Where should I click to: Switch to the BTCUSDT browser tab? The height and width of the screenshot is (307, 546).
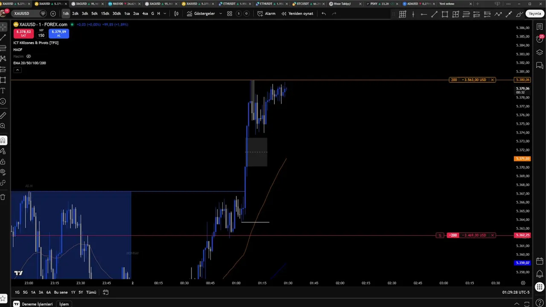pos(309,4)
